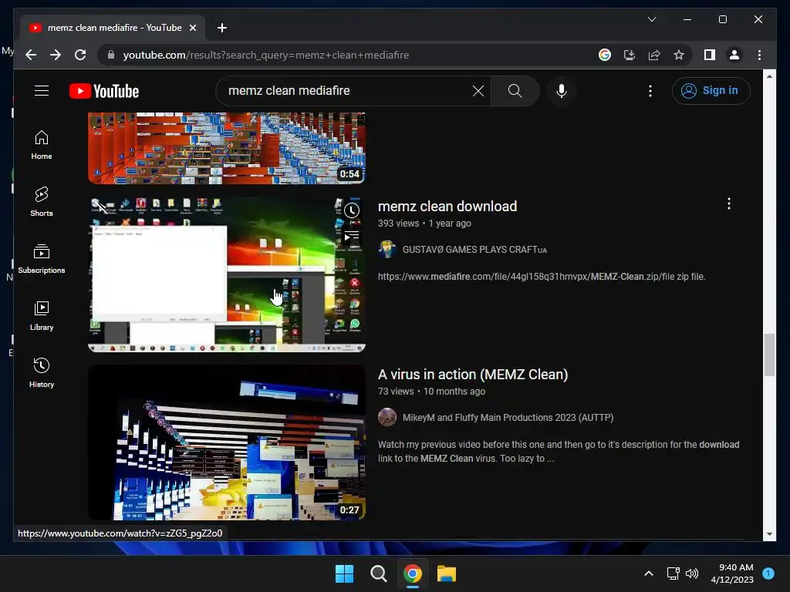Open the Windows Start menu
Screen dimensions: 790x592
(x=345, y=573)
